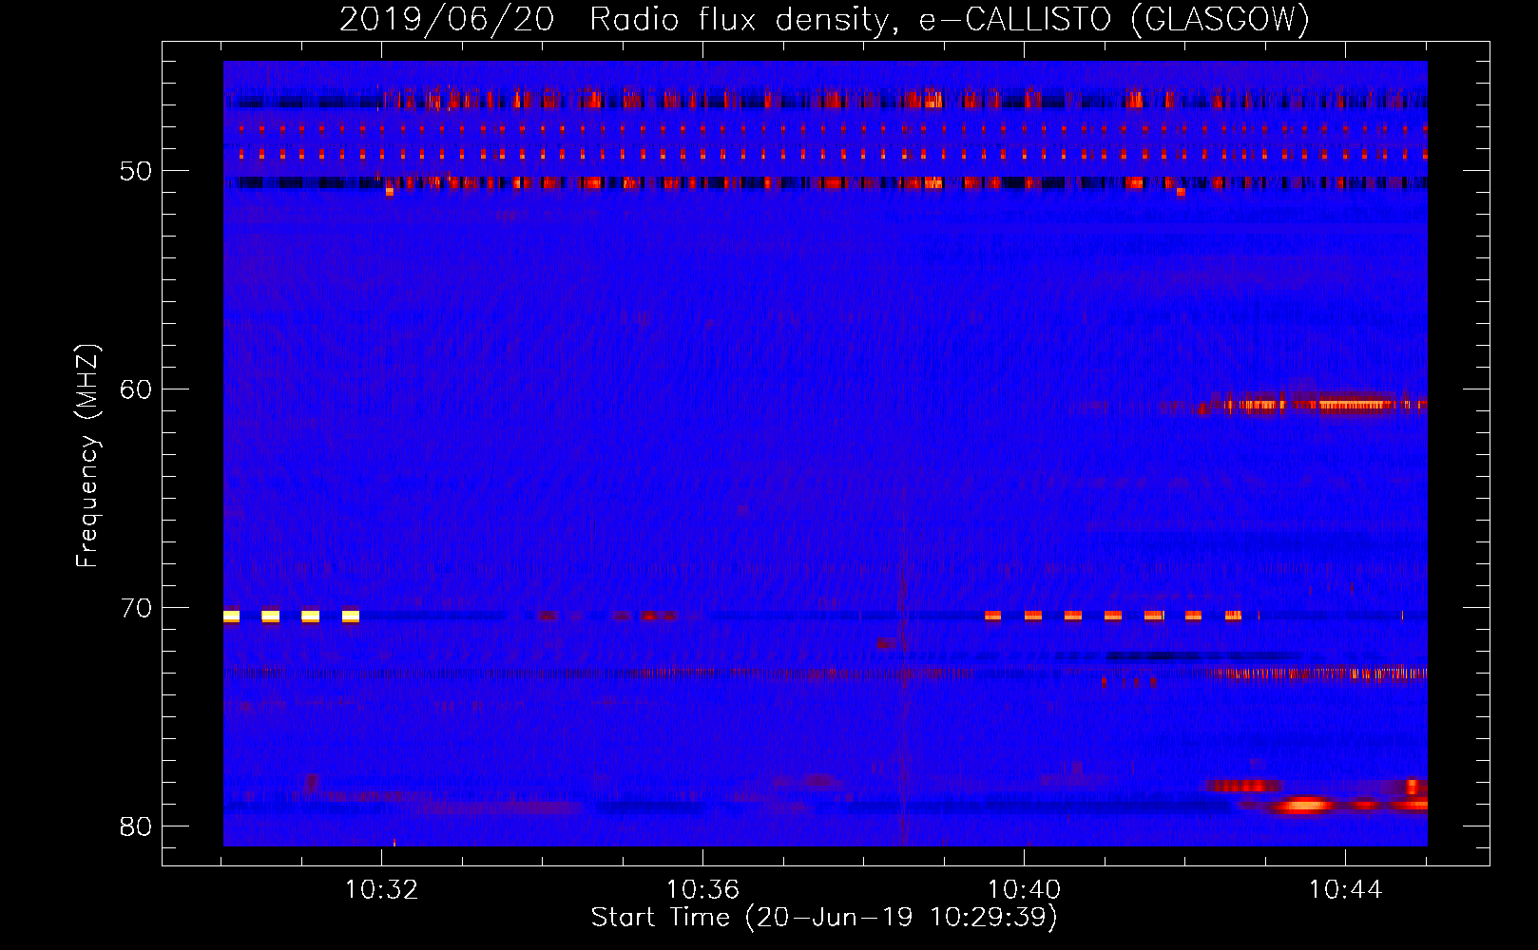
Task: Click the 80 frequency tick label
Action: [x=136, y=826]
